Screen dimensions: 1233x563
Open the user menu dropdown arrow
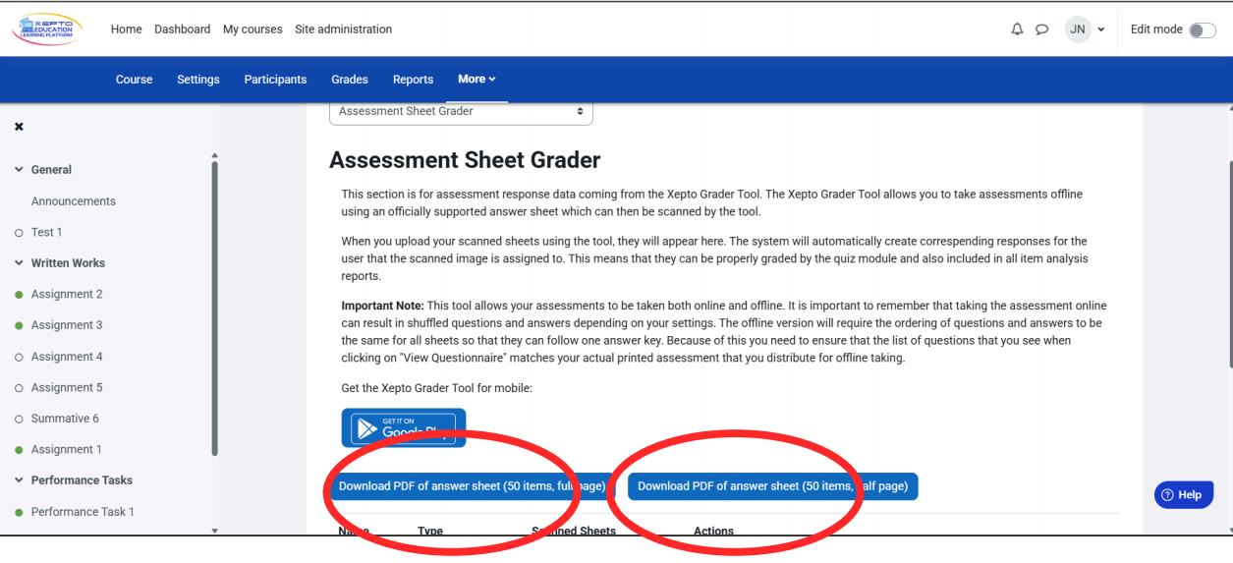[x=1101, y=29]
